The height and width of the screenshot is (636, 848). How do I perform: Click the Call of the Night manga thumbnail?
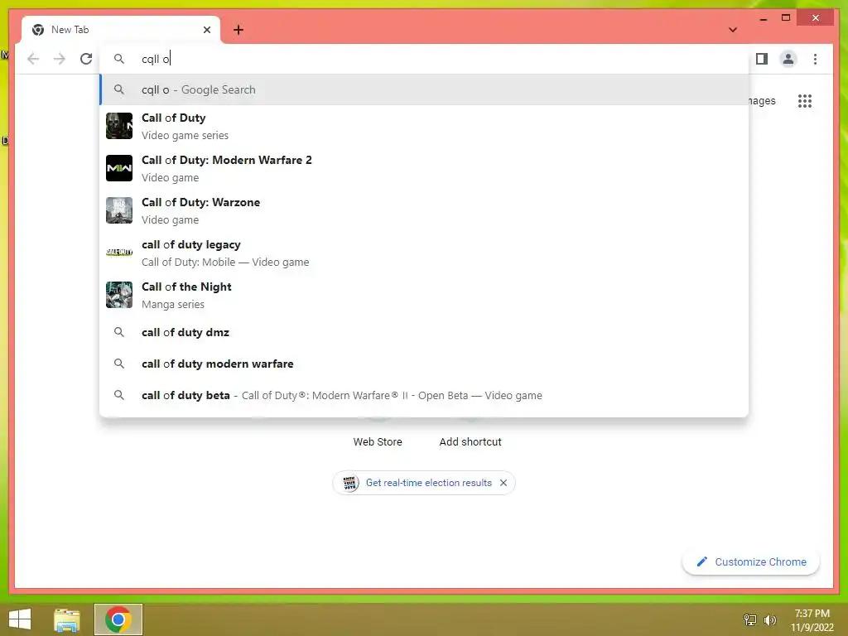119,295
